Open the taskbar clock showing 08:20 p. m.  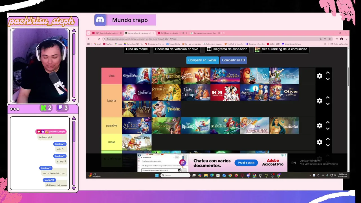pyautogui.click(x=342, y=175)
